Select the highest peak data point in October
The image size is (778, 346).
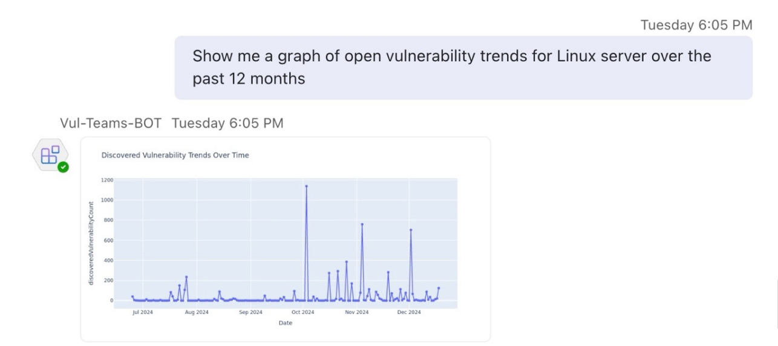pyautogui.click(x=306, y=186)
